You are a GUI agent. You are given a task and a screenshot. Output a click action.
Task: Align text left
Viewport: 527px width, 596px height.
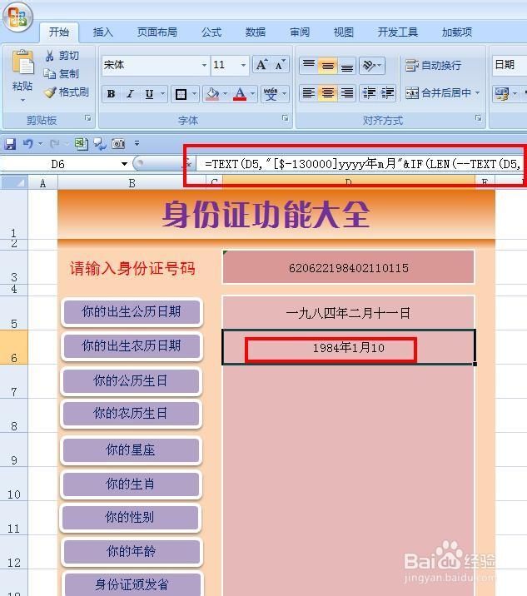[x=309, y=93]
